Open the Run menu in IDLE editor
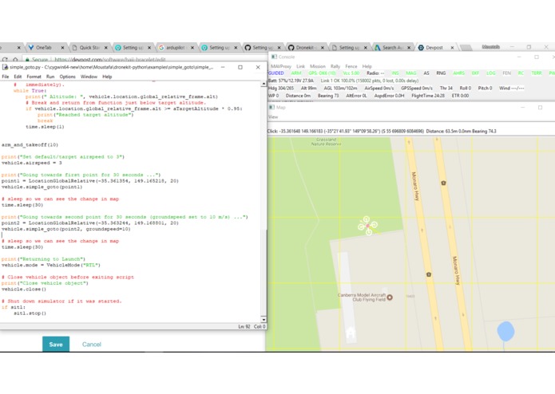 click(x=50, y=77)
